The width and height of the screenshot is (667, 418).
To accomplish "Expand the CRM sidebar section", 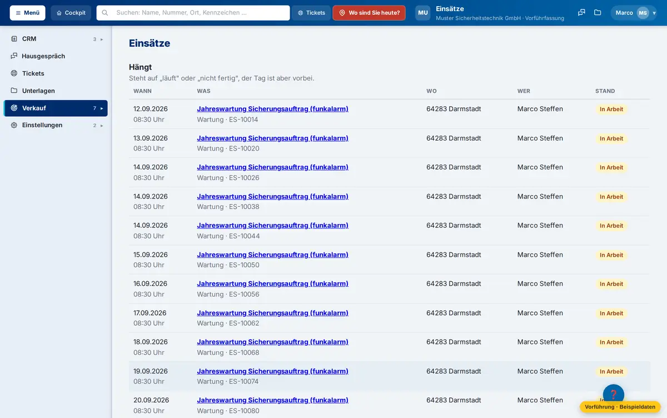I will click(56, 39).
